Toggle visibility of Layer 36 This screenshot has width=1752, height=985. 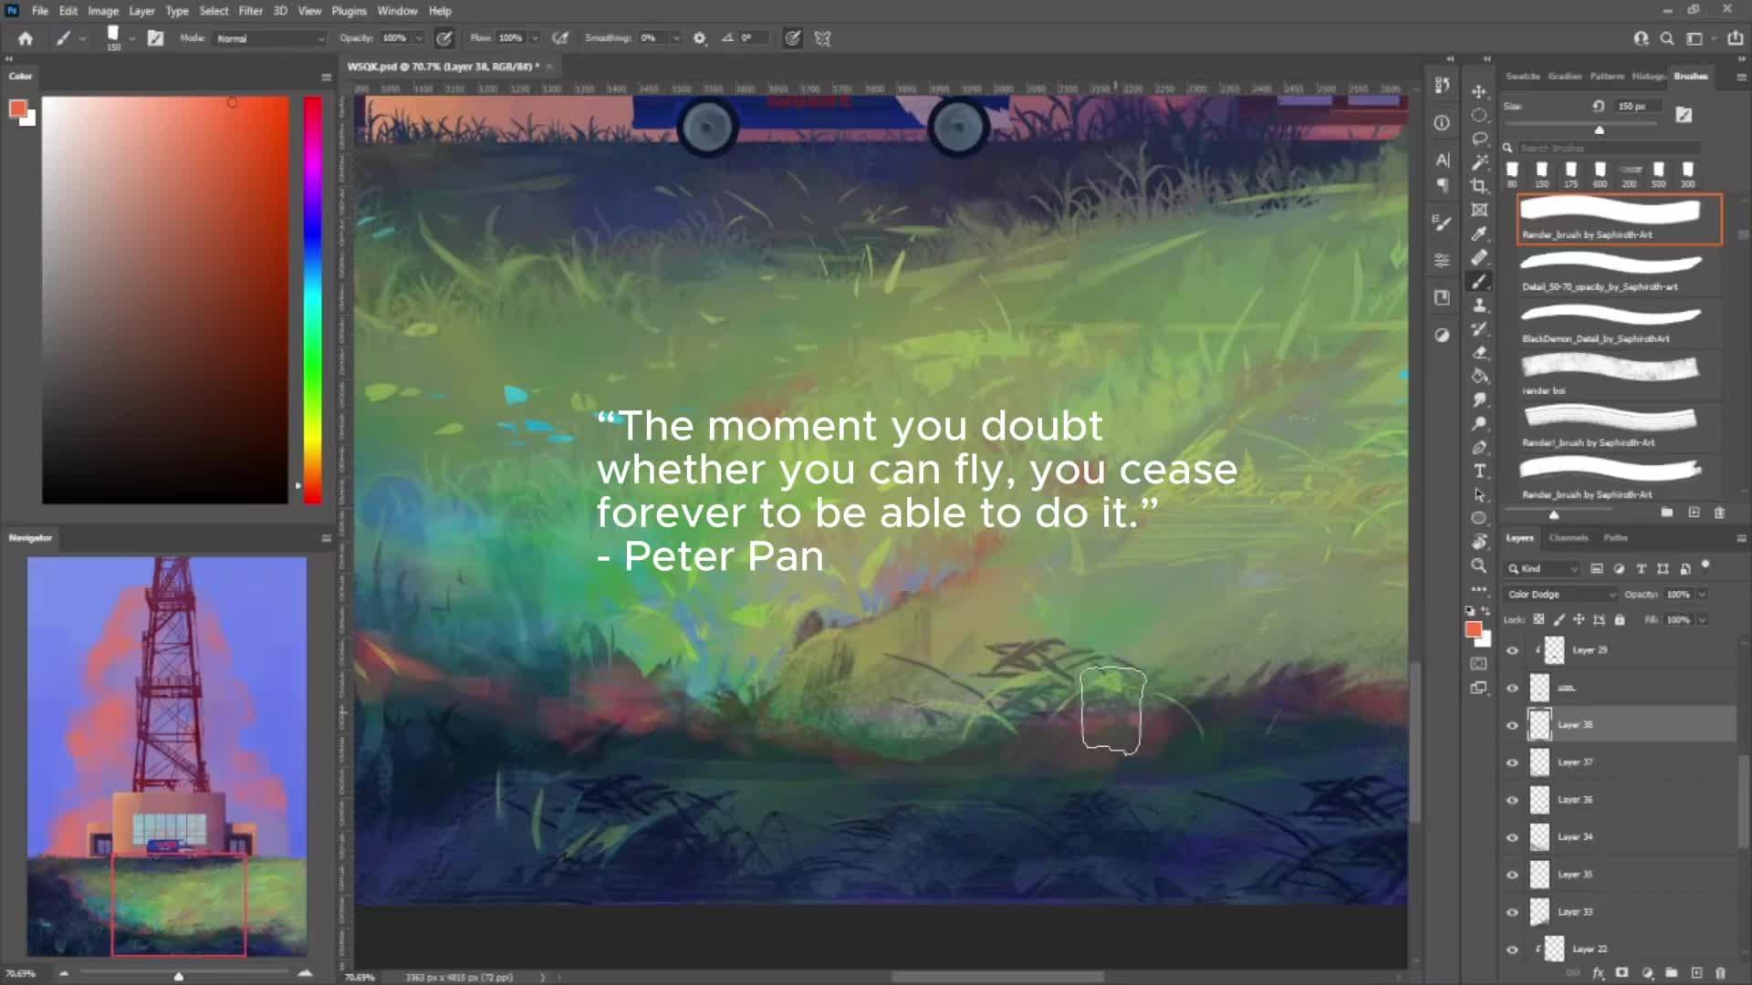click(x=1512, y=800)
